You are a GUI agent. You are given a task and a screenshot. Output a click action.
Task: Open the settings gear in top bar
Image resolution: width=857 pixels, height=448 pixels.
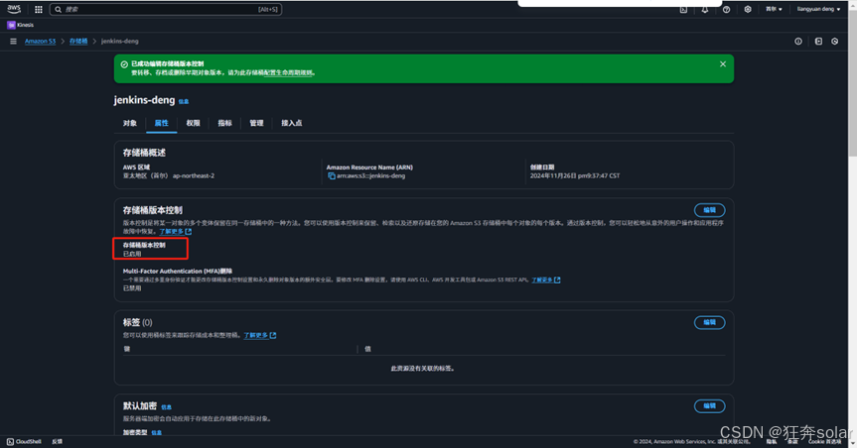[747, 9]
